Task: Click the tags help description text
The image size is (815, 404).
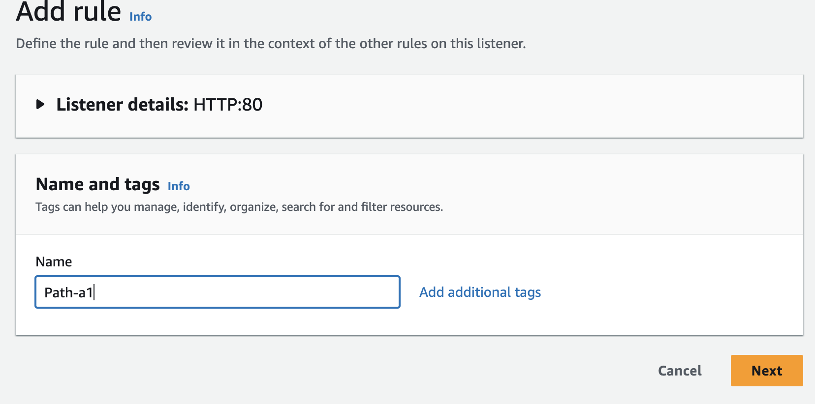Action: pyautogui.click(x=239, y=207)
